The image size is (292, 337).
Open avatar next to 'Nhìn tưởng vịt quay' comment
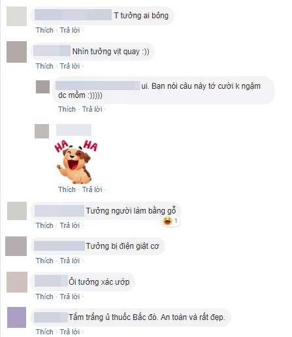(16, 52)
